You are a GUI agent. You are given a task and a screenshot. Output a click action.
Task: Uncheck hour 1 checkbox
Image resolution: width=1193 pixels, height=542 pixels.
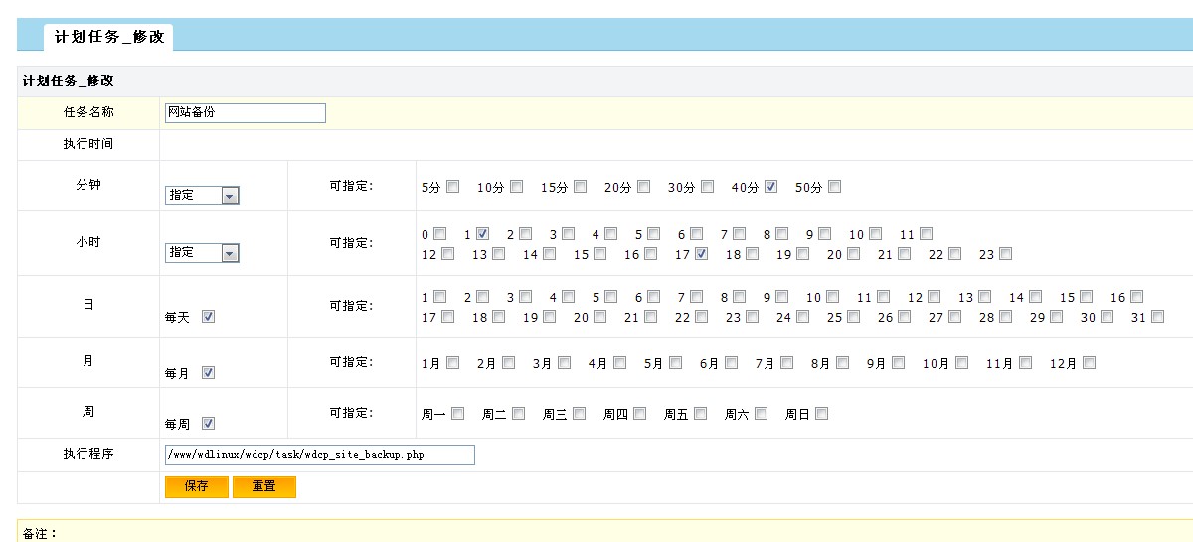(x=482, y=234)
